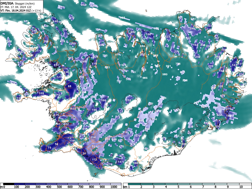Click the visibility value 222 on the map
252x189 pixels.
click(x=66, y=124)
